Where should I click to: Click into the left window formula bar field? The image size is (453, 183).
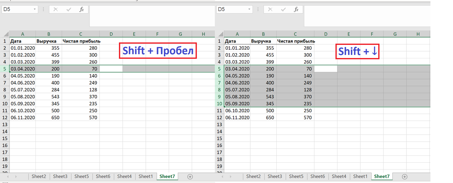pos(152,16)
